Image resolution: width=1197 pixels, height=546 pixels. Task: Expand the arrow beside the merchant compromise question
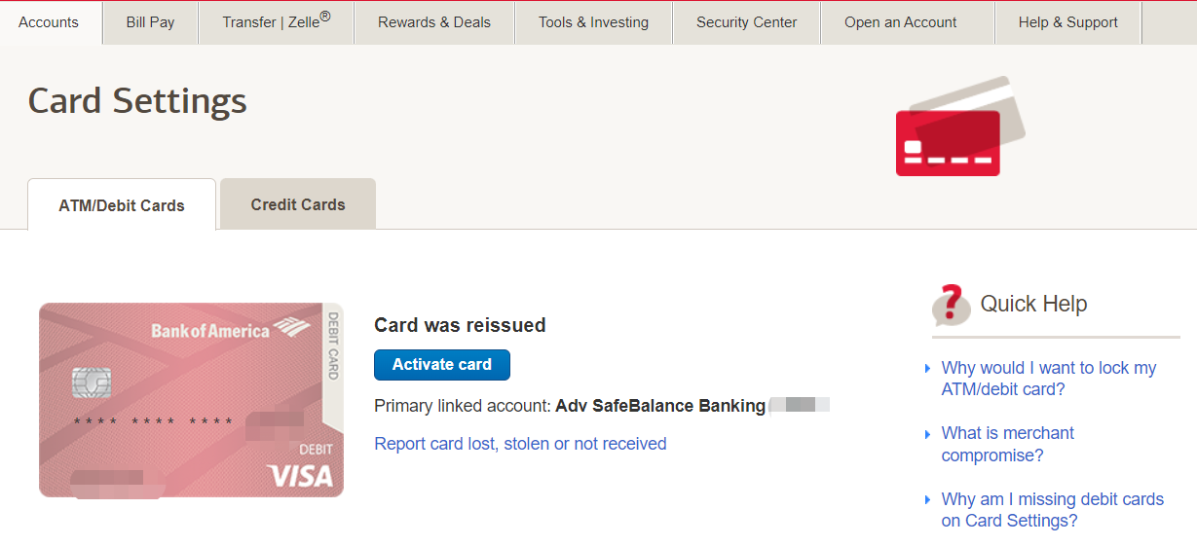click(927, 434)
